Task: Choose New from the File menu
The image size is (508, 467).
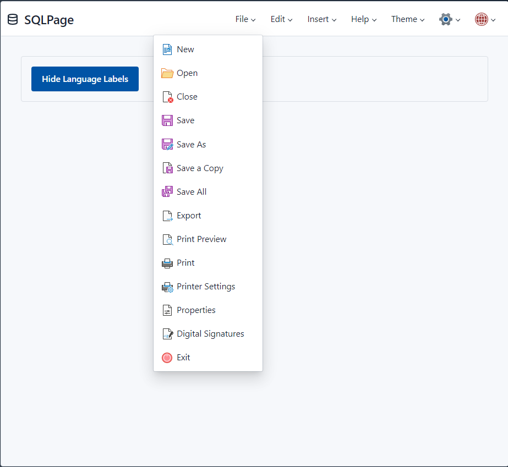Action: coord(208,50)
